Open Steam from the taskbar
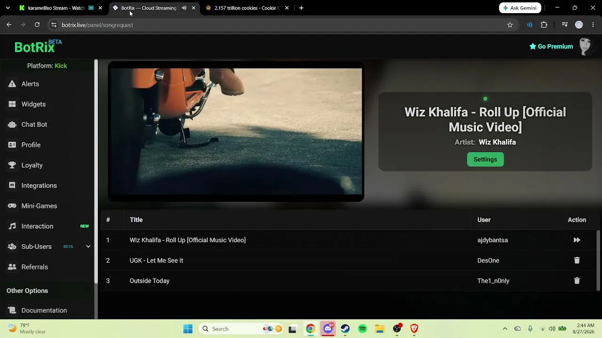602x338 pixels. tap(345, 329)
